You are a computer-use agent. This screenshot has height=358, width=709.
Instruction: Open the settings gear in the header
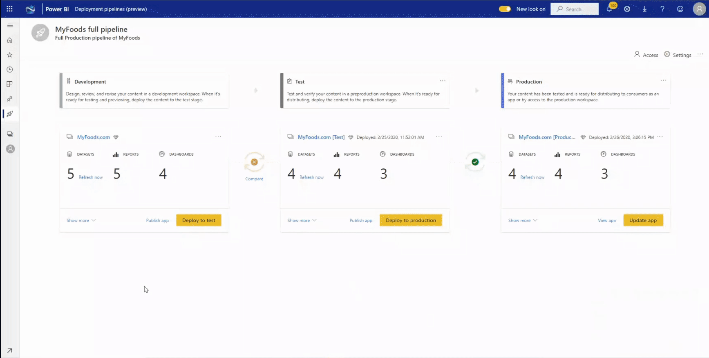627,9
